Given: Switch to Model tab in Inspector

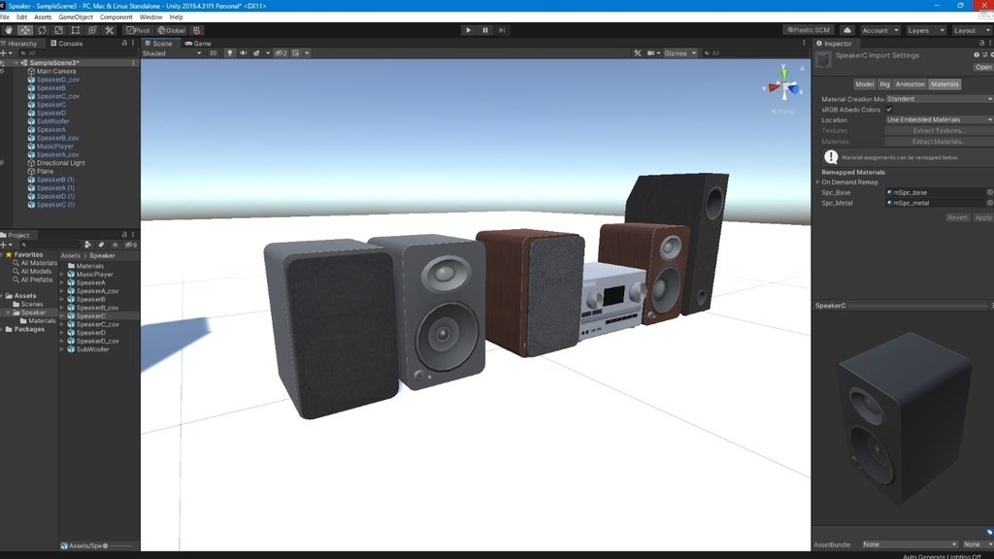Looking at the screenshot, I should (864, 84).
